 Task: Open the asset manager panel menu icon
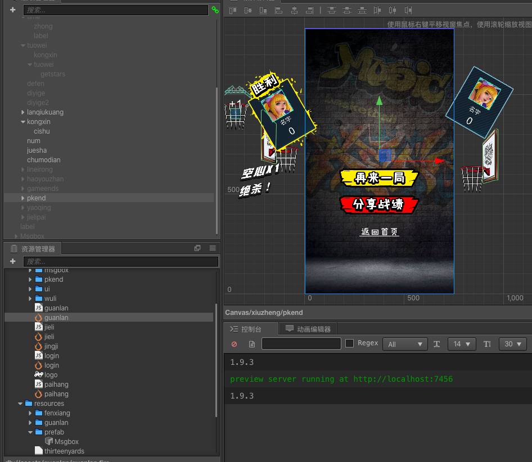(x=213, y=248)
